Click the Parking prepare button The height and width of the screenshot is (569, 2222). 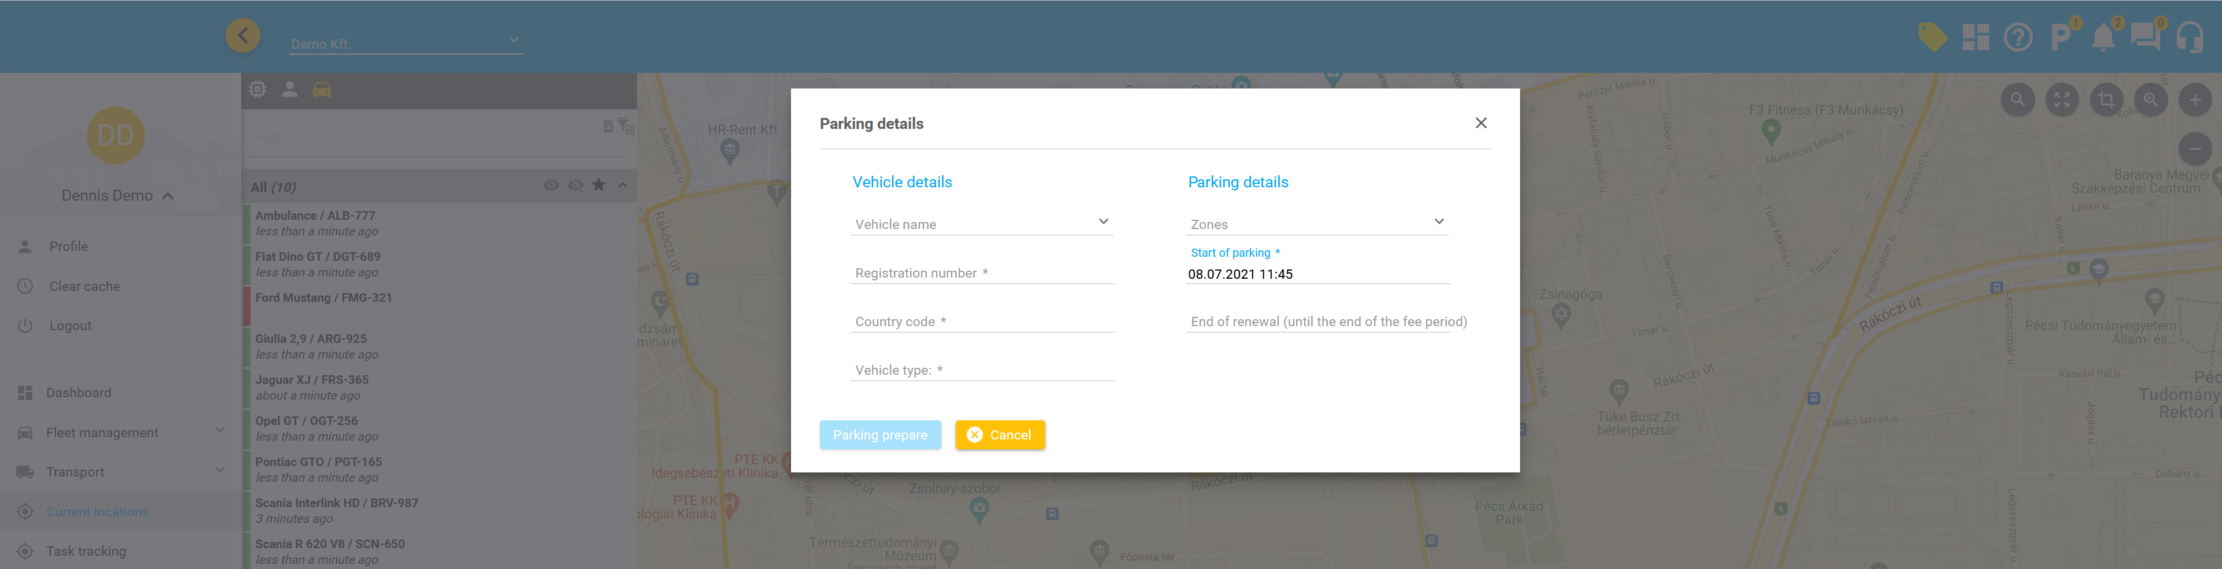pyautogui.click(x=879, y=434)
